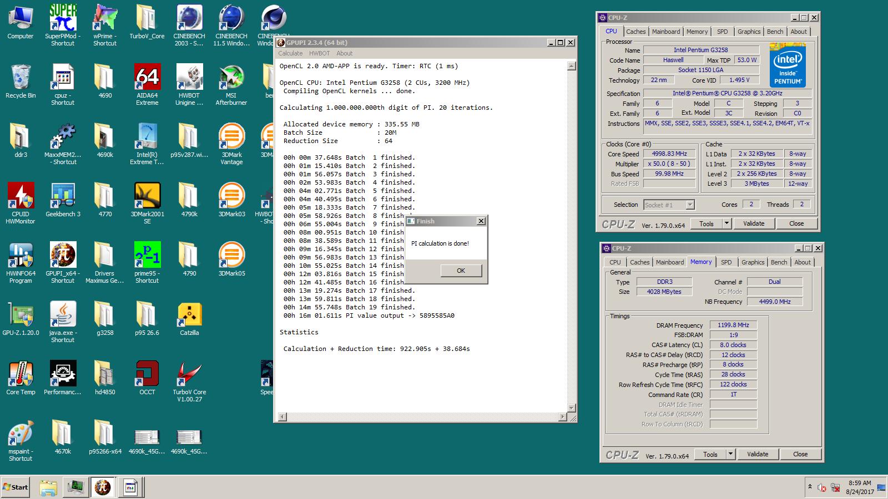888x499 pixels.
Task: Open Graphics tab in bottom CPU-Z window
Action: pyautogui.click(x=753, y=262)
